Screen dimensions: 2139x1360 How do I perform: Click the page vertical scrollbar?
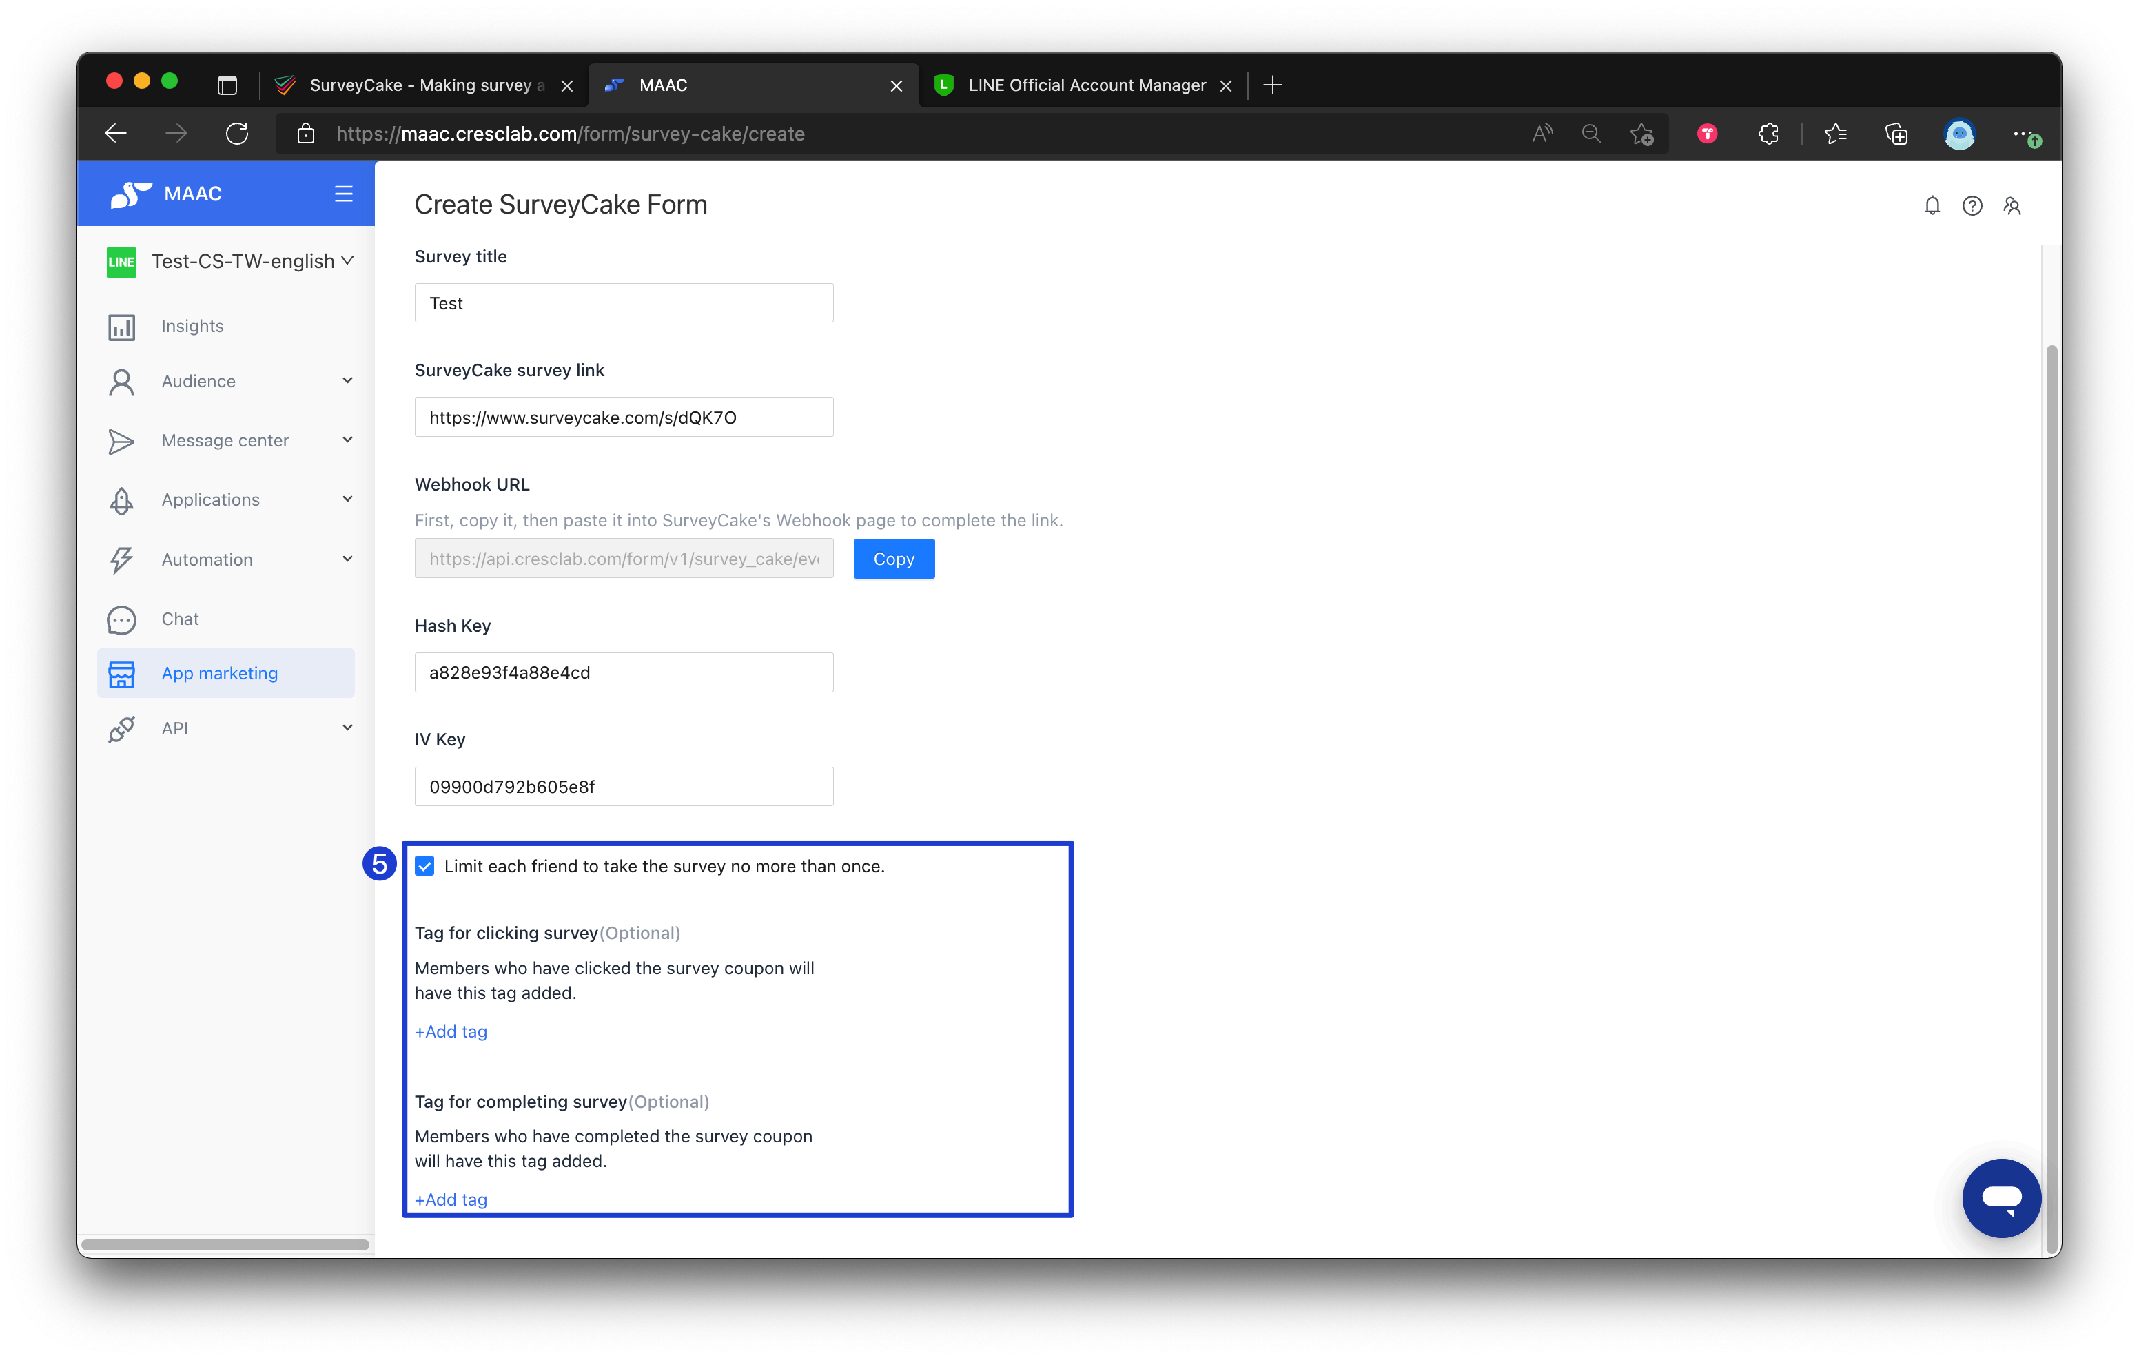point(2051,799)
